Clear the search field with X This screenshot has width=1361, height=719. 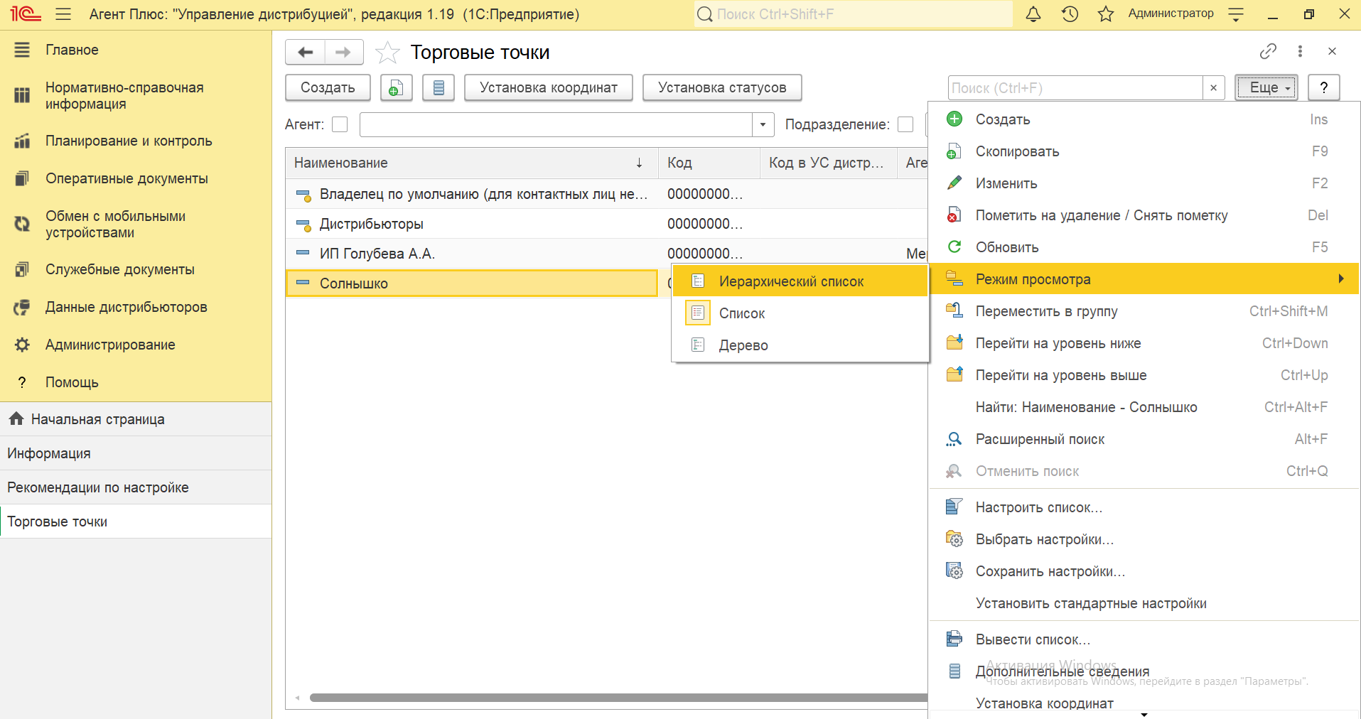point(1213,87)
